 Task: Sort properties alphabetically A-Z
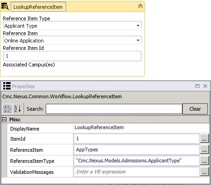tap(18, 109)
